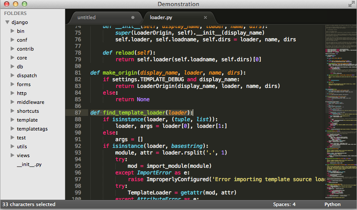
Task: Click the red close window button
Action: point(7,4)
